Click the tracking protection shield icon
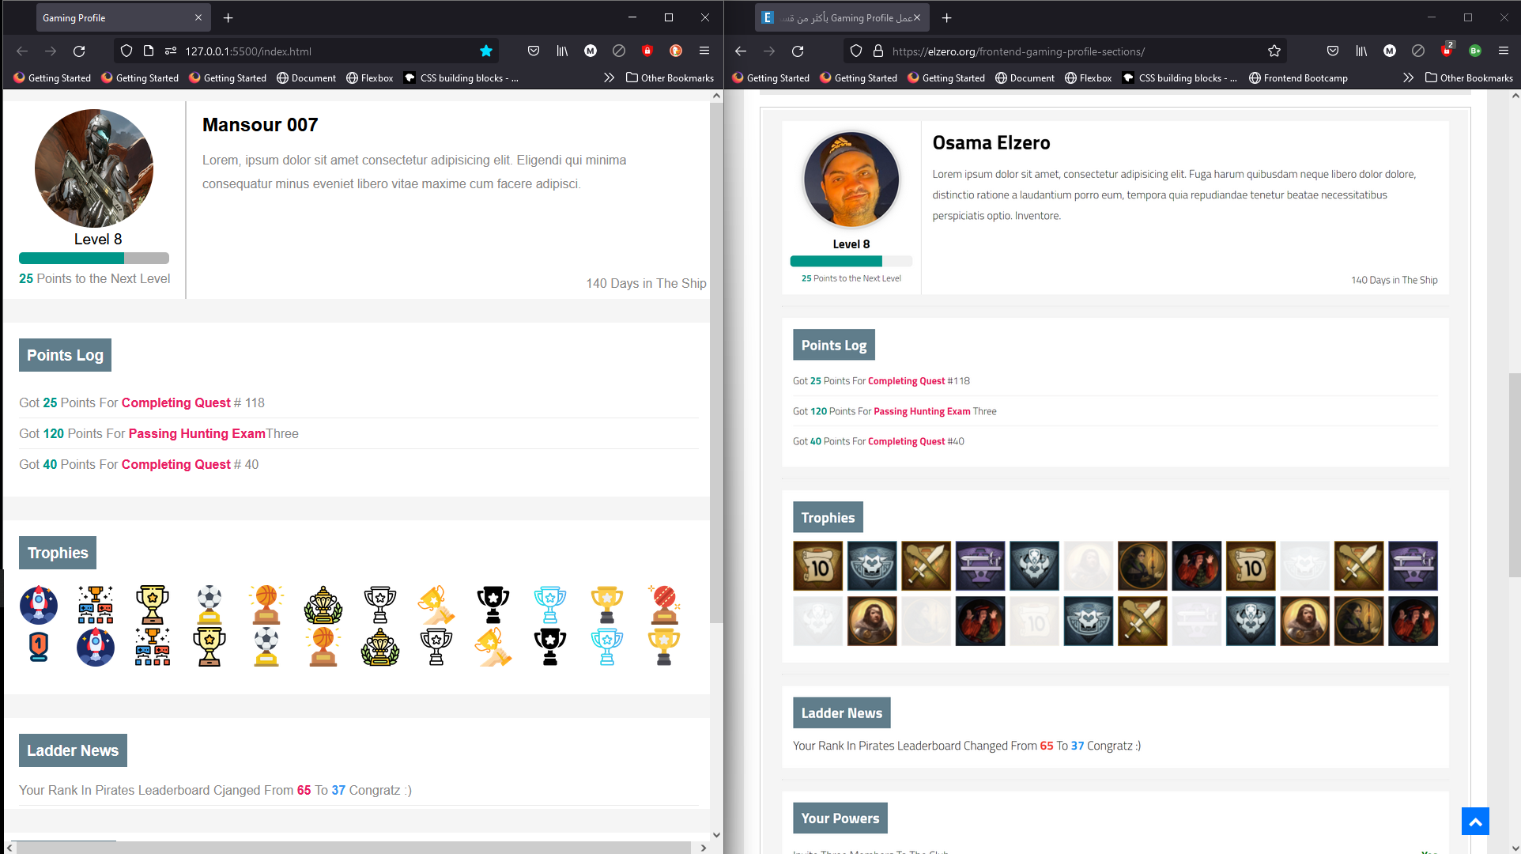1521x854 pixels. [x=126, y=51]
